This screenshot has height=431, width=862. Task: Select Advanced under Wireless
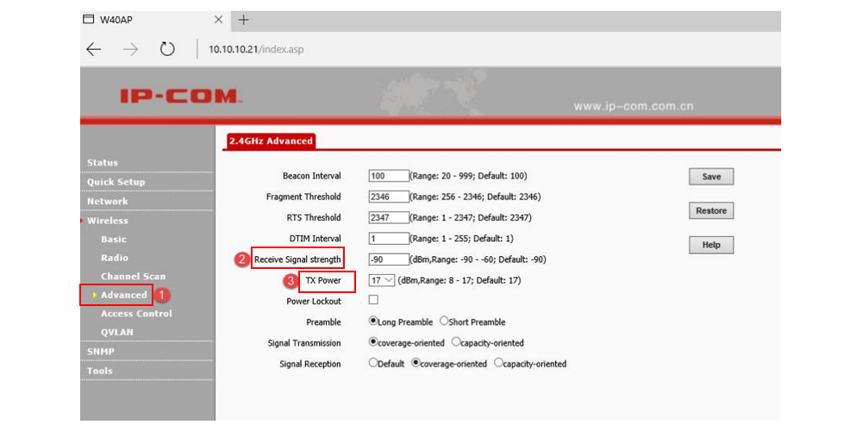[123, 295]
